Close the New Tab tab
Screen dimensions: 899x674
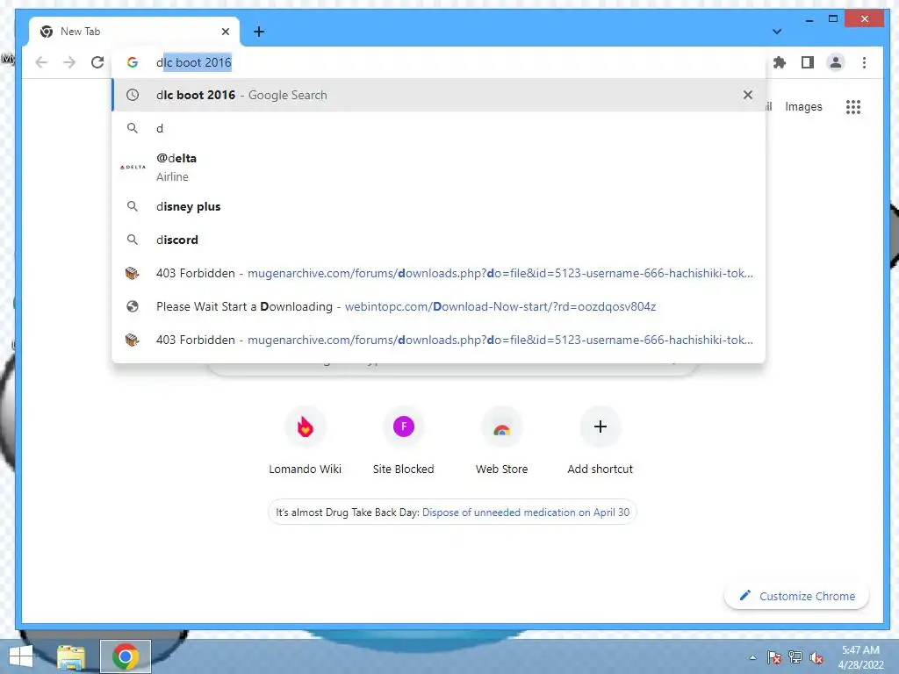(x=226, y=32)
